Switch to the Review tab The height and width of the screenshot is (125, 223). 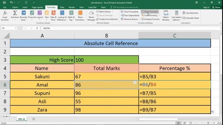[71, 7]
